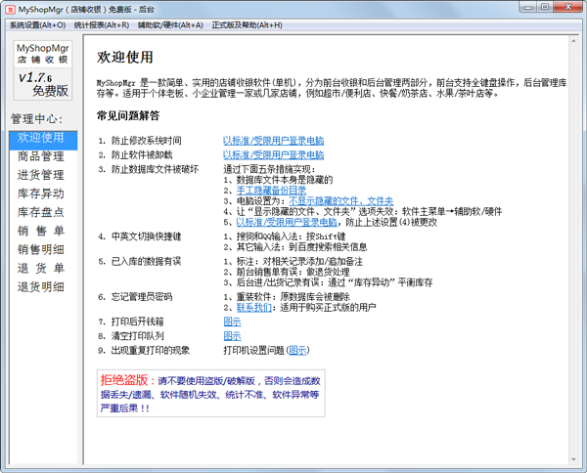Click scrollbar up arrow

coord(573,40)
